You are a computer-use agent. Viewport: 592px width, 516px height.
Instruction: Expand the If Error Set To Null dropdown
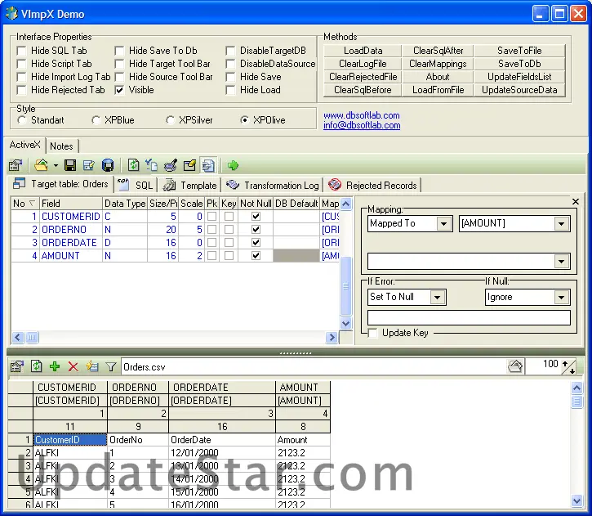pyautogui.click(x=438, y=297)
